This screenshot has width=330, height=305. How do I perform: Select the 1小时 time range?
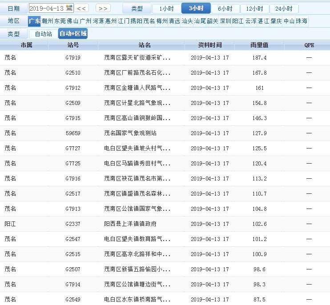(x=166, y=8)
